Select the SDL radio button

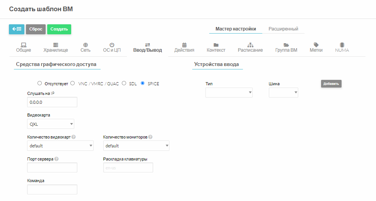[124, 83]
